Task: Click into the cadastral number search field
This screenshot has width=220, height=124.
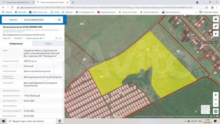Action: pyautogui.click(x=38, y=20)
